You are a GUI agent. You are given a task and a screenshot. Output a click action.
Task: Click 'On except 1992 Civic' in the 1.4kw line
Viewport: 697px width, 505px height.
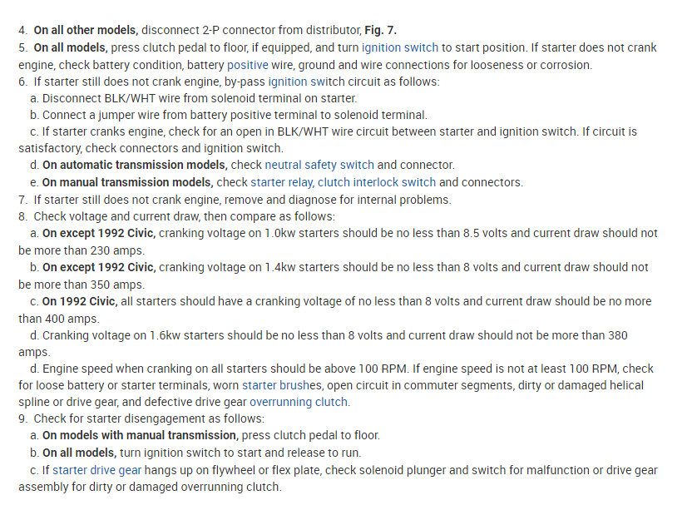tap(98, 267)
